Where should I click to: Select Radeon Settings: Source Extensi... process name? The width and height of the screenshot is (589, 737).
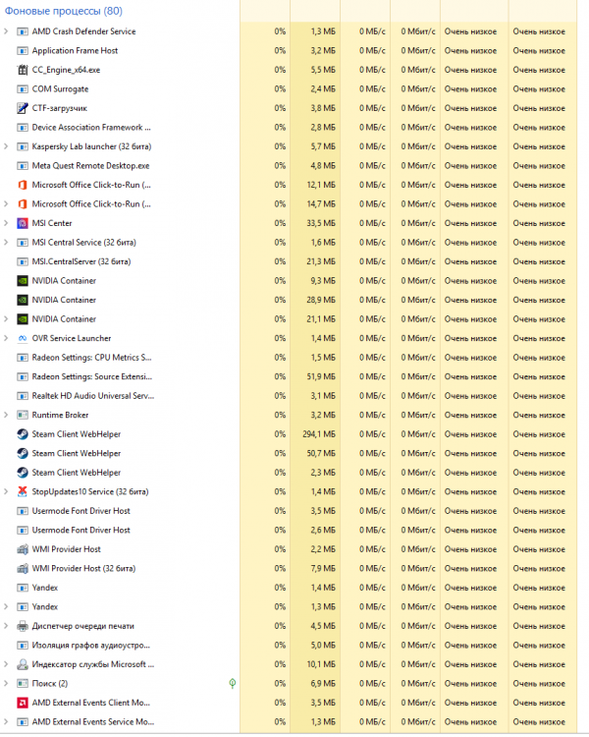click(92, 377)
